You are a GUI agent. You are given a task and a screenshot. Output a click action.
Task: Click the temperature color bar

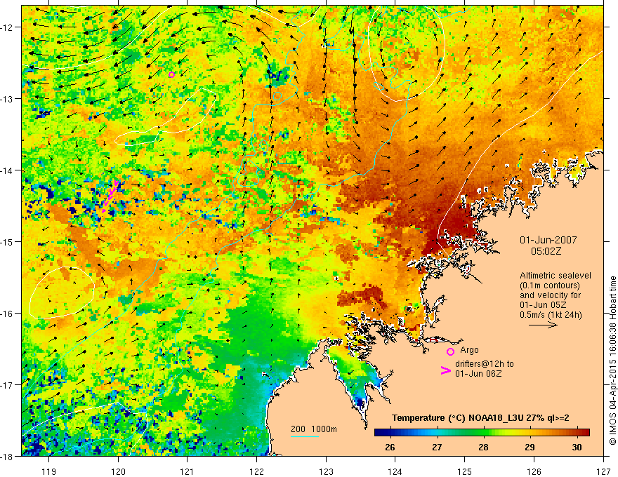coord(482,432)
